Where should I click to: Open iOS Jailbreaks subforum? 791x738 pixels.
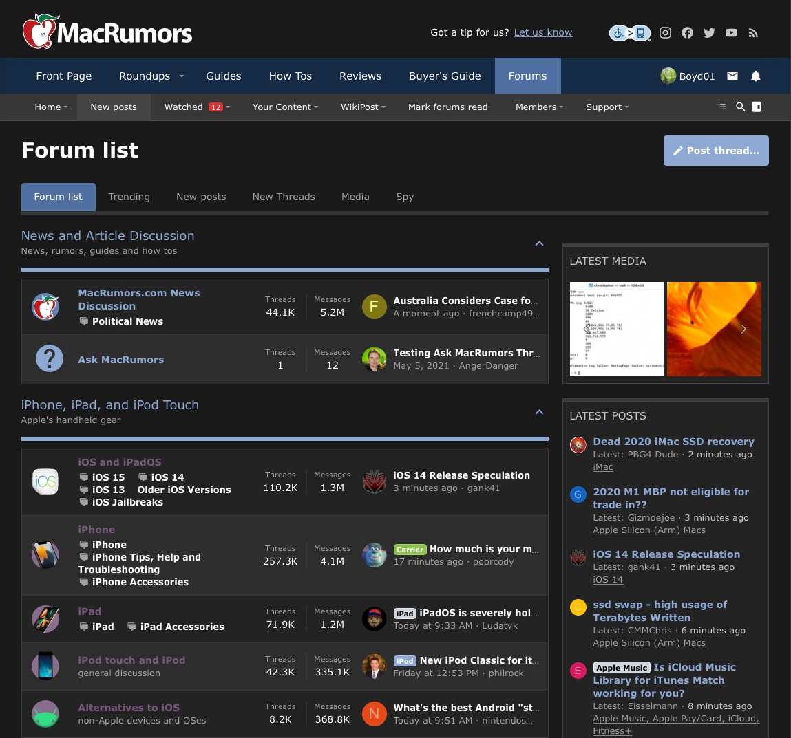pos(127,502)
